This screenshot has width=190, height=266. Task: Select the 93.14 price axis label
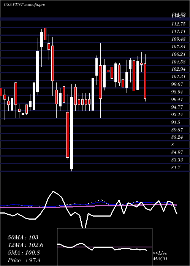177,115
